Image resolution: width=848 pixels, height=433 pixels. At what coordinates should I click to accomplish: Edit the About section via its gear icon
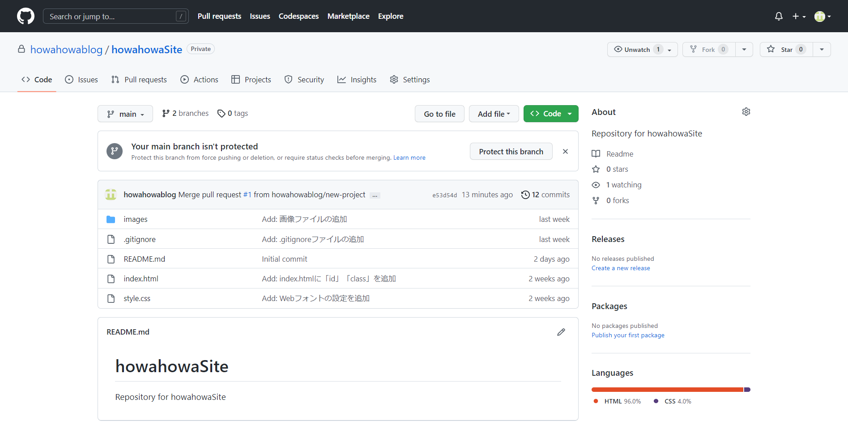coord(746,111)
